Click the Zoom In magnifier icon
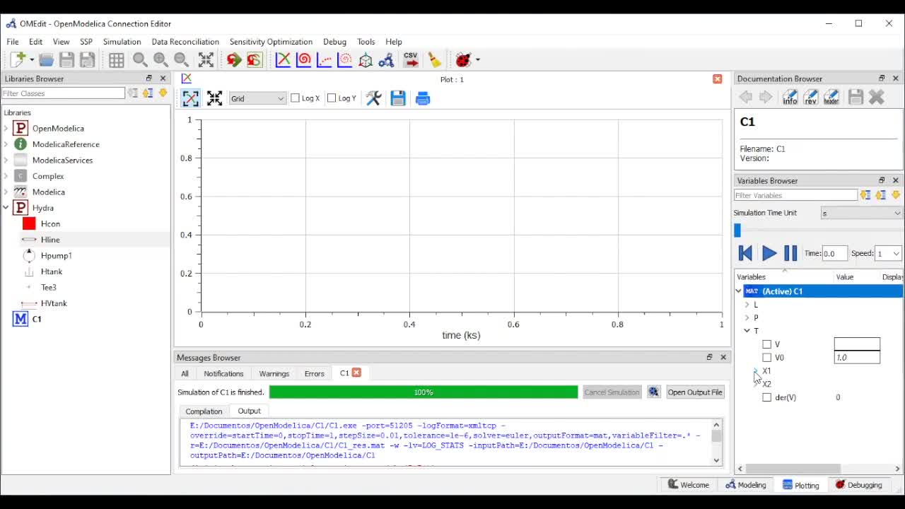This screenshot has height=509, width=905. 160,60
